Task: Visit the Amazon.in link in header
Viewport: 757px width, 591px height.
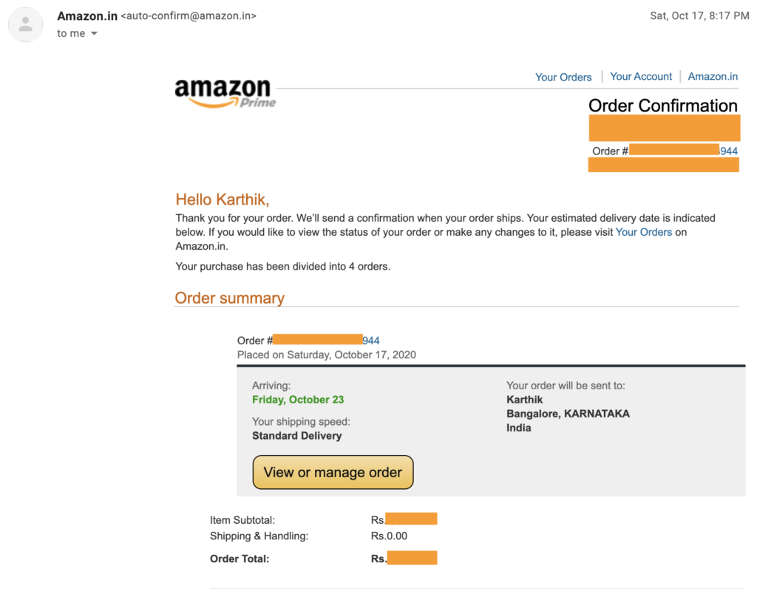Action: pyautogui.click(x=712, y=76)
